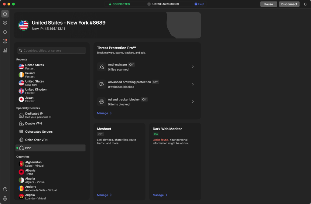Click the Onion Over VPN icon
Image resolution: width=311 pixels, height=204 pixels.
pyautogui.click(x=21, y=140)
